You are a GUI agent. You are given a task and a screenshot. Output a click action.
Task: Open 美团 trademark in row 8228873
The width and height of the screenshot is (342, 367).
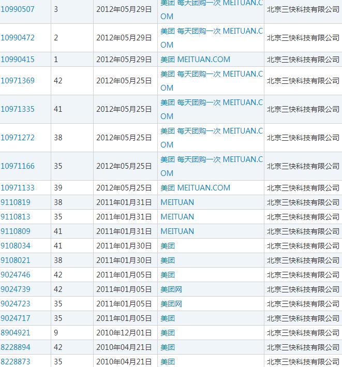pos(168,362)
